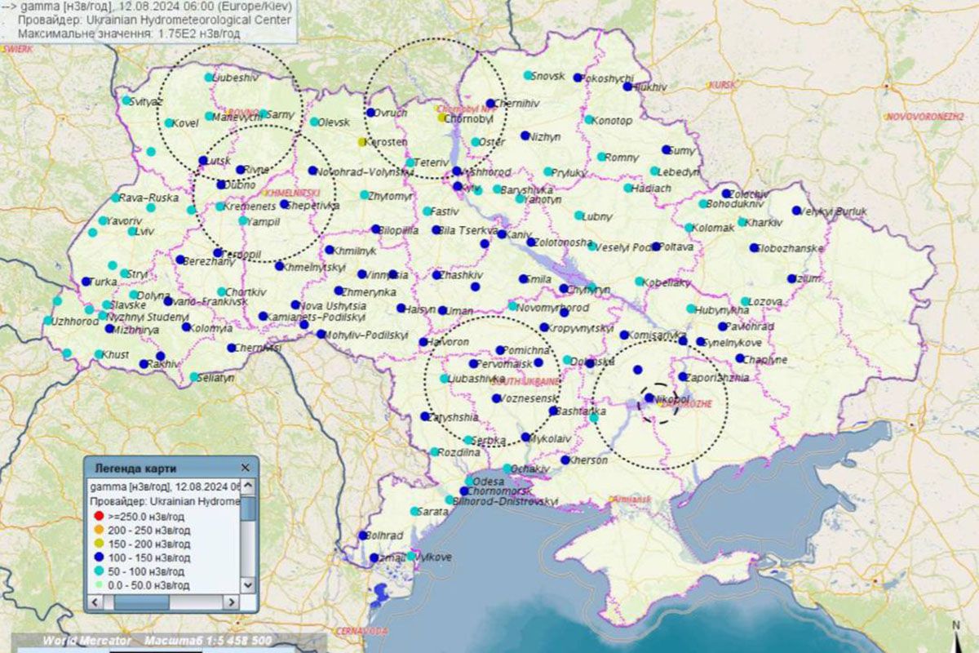
Task: Click the Kherson monitoring station dot
Action: click(565, 460)
